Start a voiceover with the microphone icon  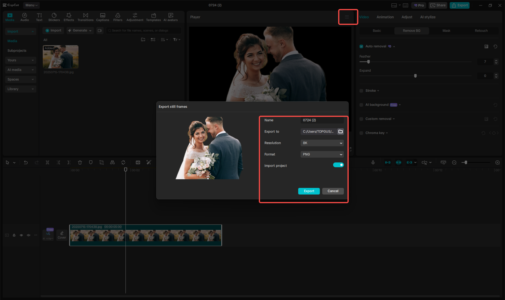coord(373,162)
